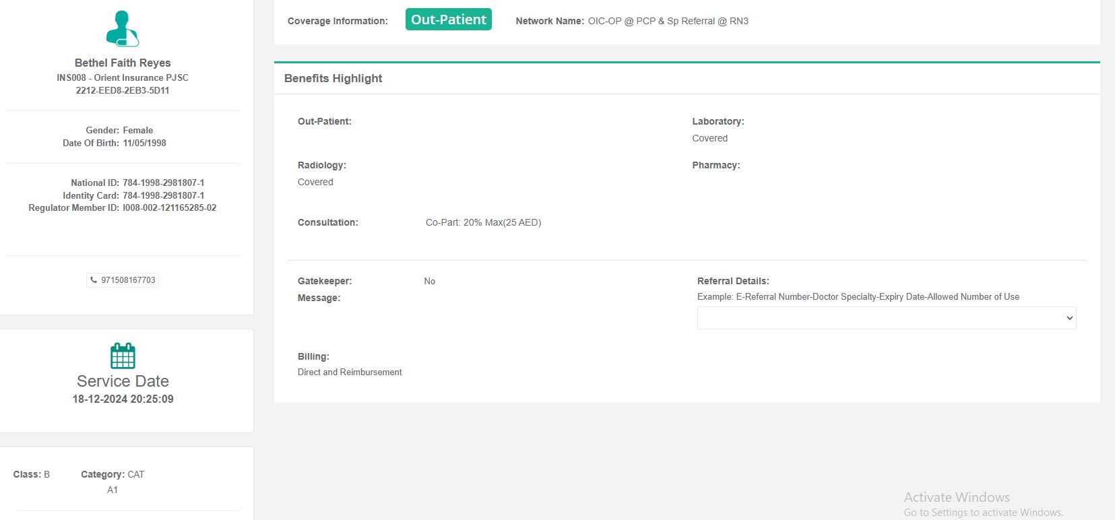Click the Class: B label
This screenshot has width=1115, height=520.
point(32,474)
